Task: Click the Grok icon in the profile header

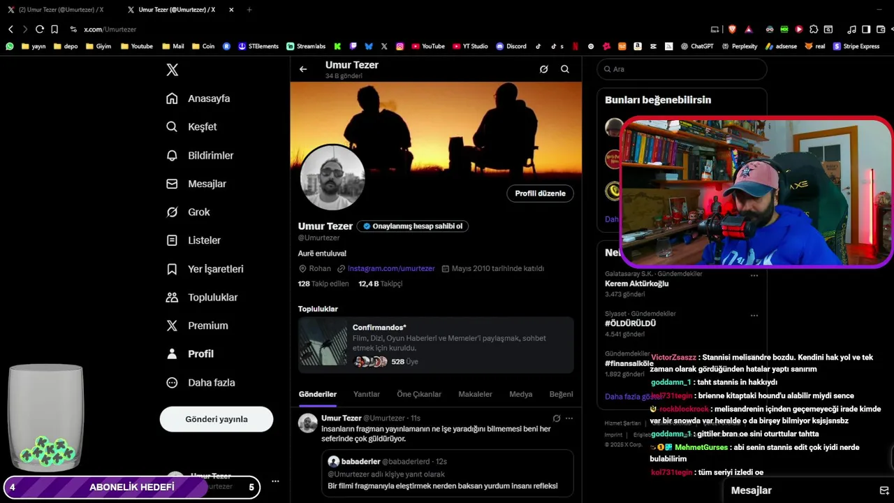Action: pos(544,69)
